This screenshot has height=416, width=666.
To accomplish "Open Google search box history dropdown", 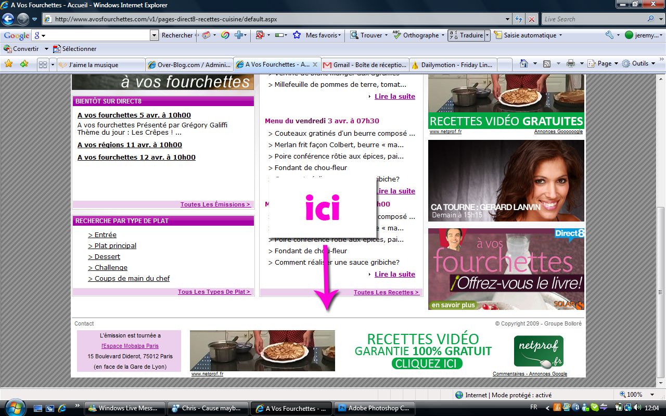I will pyautogui.click(x=154, y=35).
